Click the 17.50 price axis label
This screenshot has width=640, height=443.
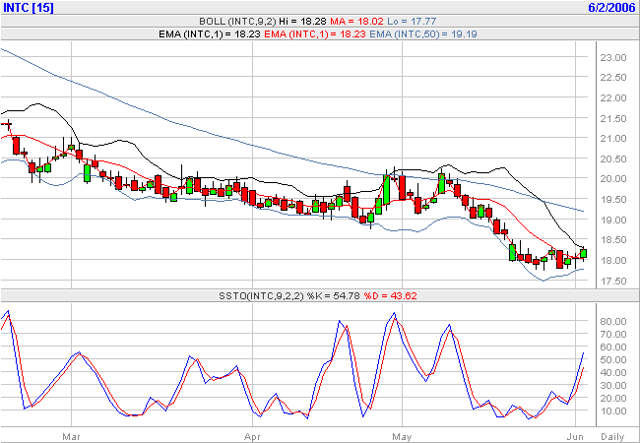(613, 281)
